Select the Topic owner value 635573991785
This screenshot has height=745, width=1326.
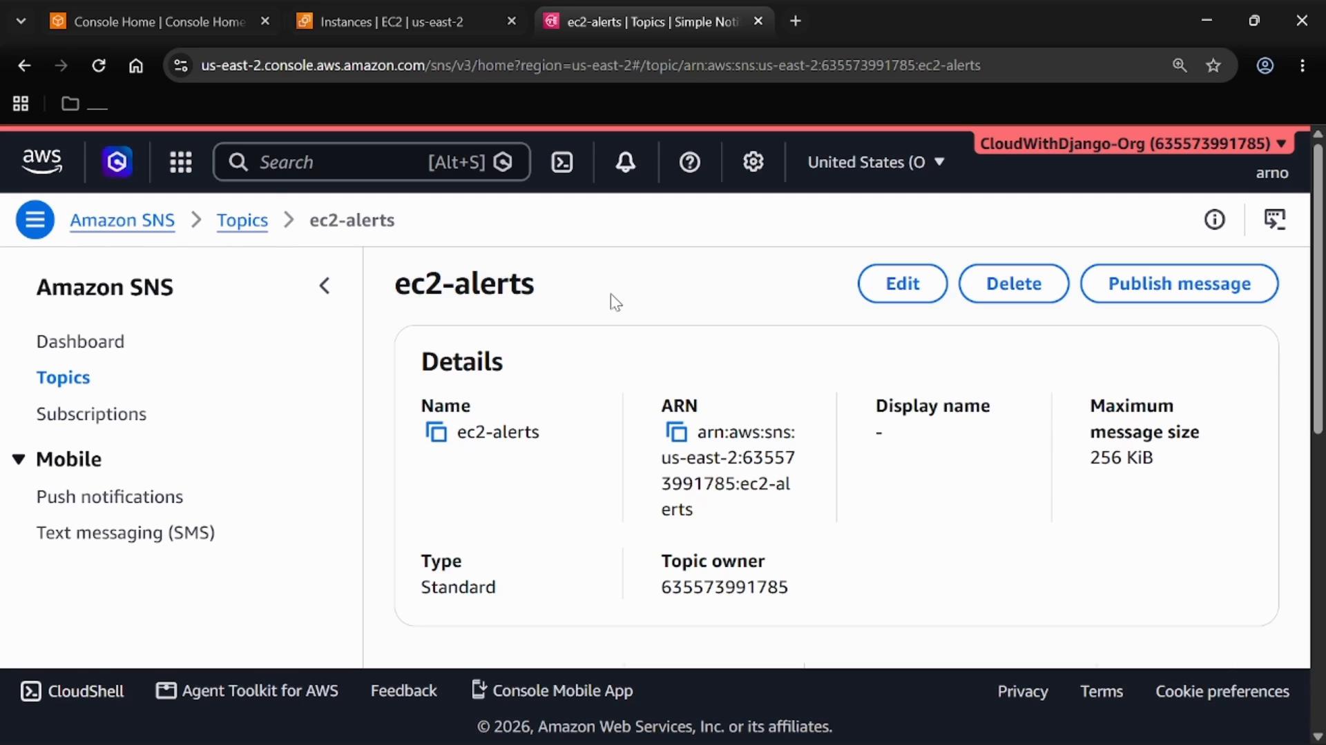click(724, 587)
